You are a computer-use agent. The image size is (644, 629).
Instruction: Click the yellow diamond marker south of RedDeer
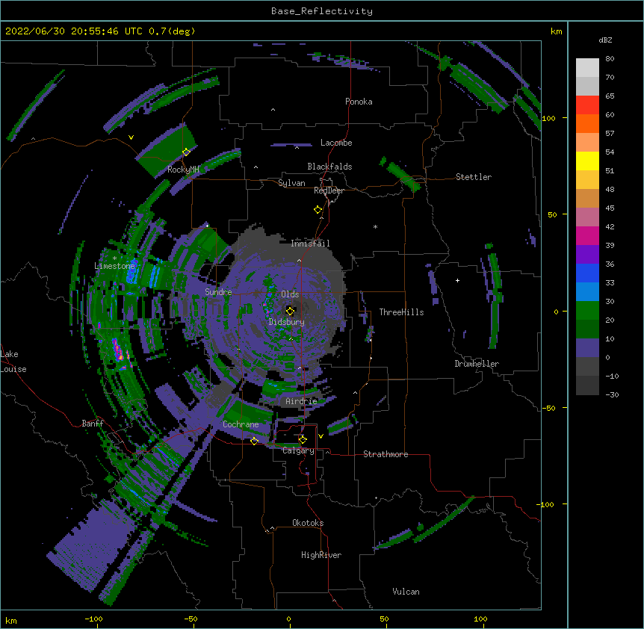click(318, 210)
